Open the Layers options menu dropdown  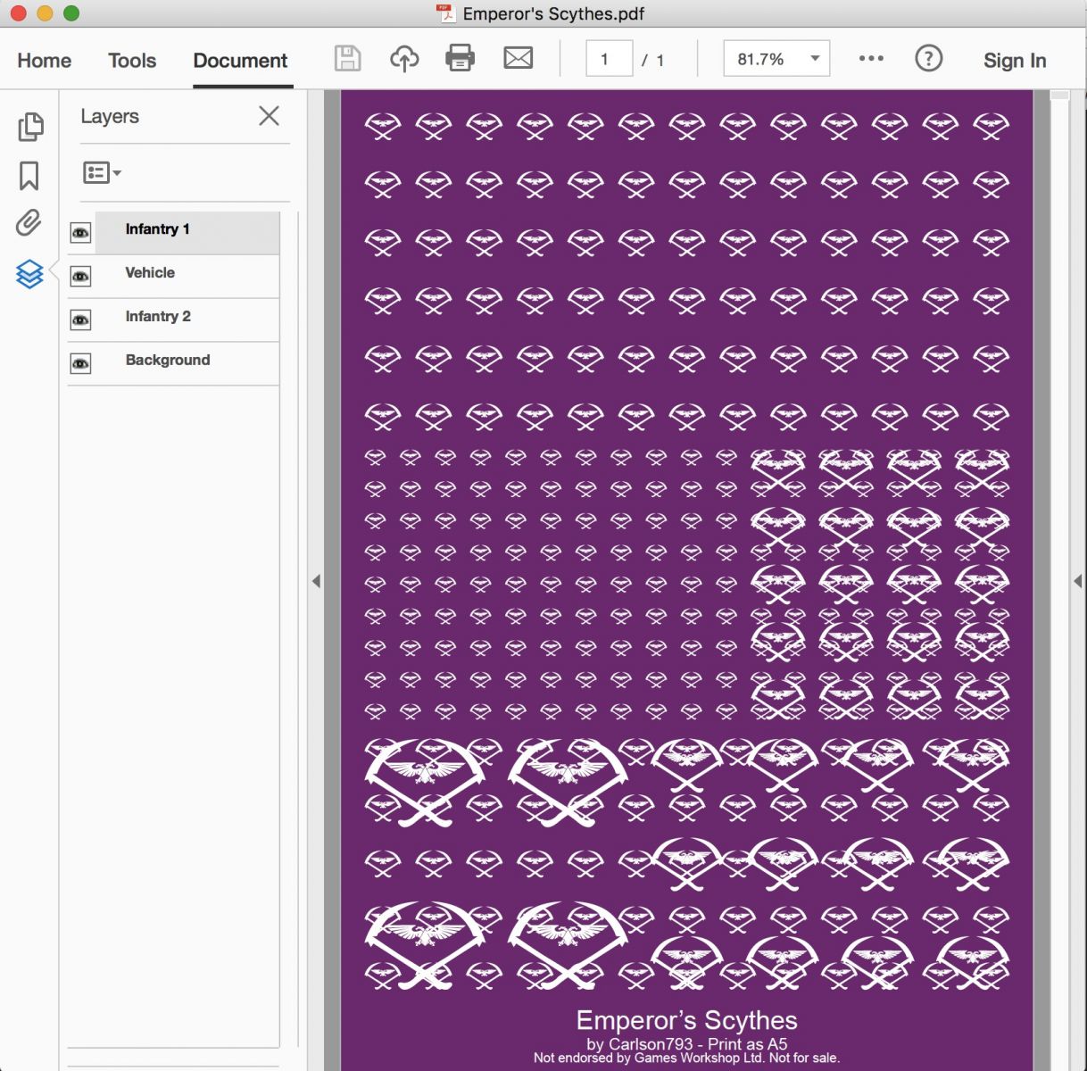tap(102, 172)
